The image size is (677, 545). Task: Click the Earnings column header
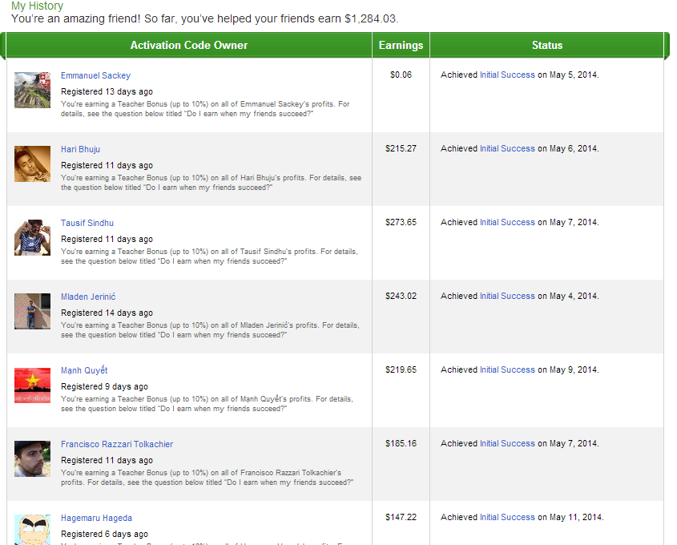point(401,46)
